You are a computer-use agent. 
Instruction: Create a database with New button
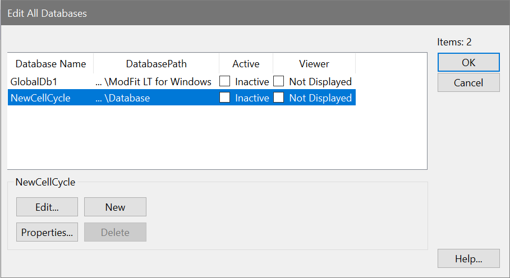click(x=115, y=207)
